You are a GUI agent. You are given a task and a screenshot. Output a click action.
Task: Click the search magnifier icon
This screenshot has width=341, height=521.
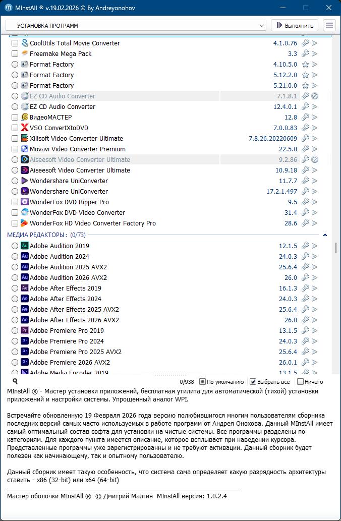tap(15, 382)
